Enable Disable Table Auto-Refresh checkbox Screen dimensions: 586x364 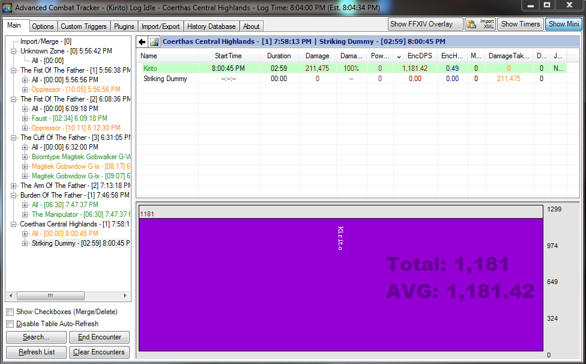click(10, 324)
